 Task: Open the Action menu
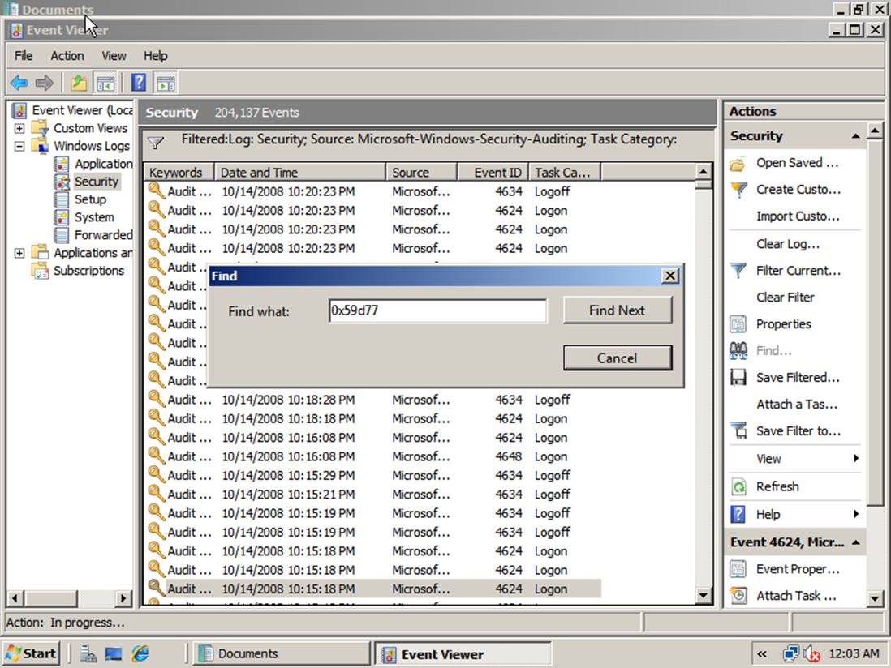click(x=67, y=56)
